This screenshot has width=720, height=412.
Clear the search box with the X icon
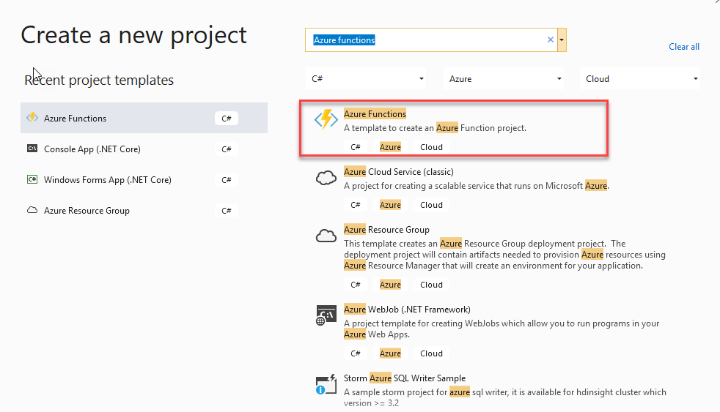click(550, 40)
